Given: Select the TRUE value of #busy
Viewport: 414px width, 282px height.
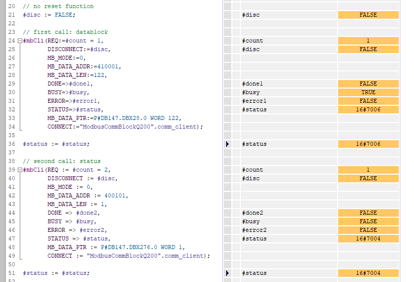Looking at the screenshot, I should [368, 92].
